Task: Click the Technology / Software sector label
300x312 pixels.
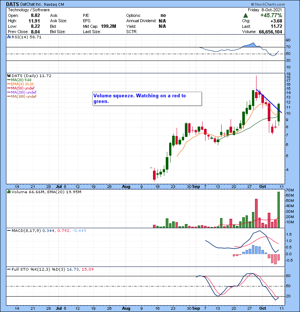Action: point(29,10)
